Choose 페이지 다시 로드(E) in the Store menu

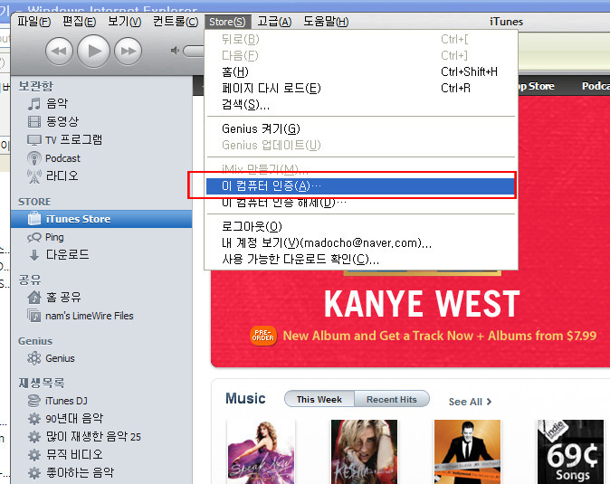tap(360, 89)
